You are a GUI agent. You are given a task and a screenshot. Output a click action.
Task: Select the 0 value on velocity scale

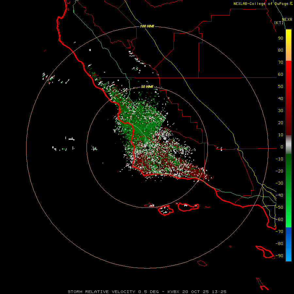pyautogui.click(x=282, y=147)
